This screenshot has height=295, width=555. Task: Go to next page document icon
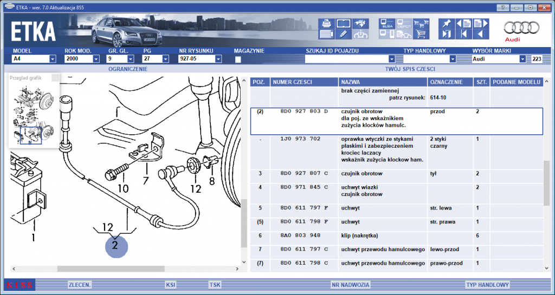[481, 24]
